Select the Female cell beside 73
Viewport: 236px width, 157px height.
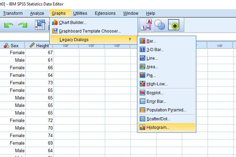13,83
